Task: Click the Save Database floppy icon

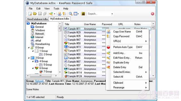Action: click(x=40, y=14)
